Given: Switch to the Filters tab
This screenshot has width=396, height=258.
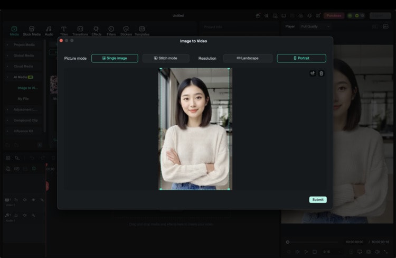Looking at the screenshot, I should click(x=111, y=31).
